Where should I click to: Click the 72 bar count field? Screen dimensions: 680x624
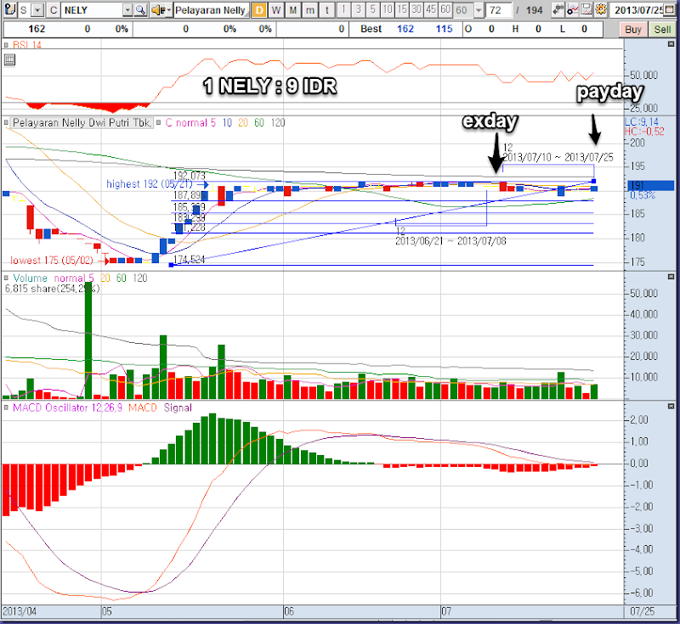(x=498, y=10)
